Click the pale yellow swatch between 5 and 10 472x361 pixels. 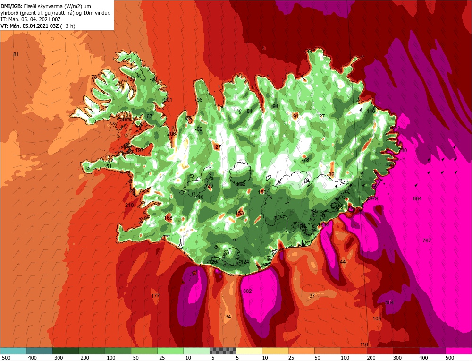click(249, 351)
